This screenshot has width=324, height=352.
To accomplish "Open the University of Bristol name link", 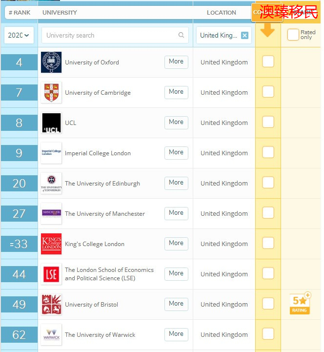I will coord(92,305).
